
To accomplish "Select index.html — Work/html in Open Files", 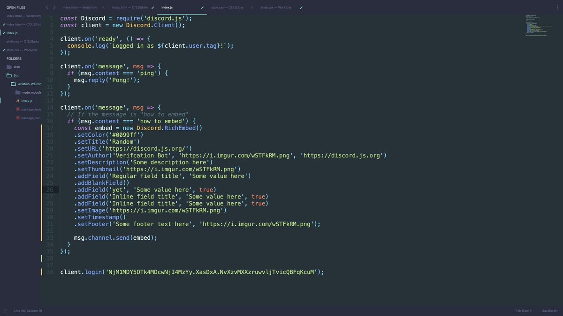I will coord(23,16).
